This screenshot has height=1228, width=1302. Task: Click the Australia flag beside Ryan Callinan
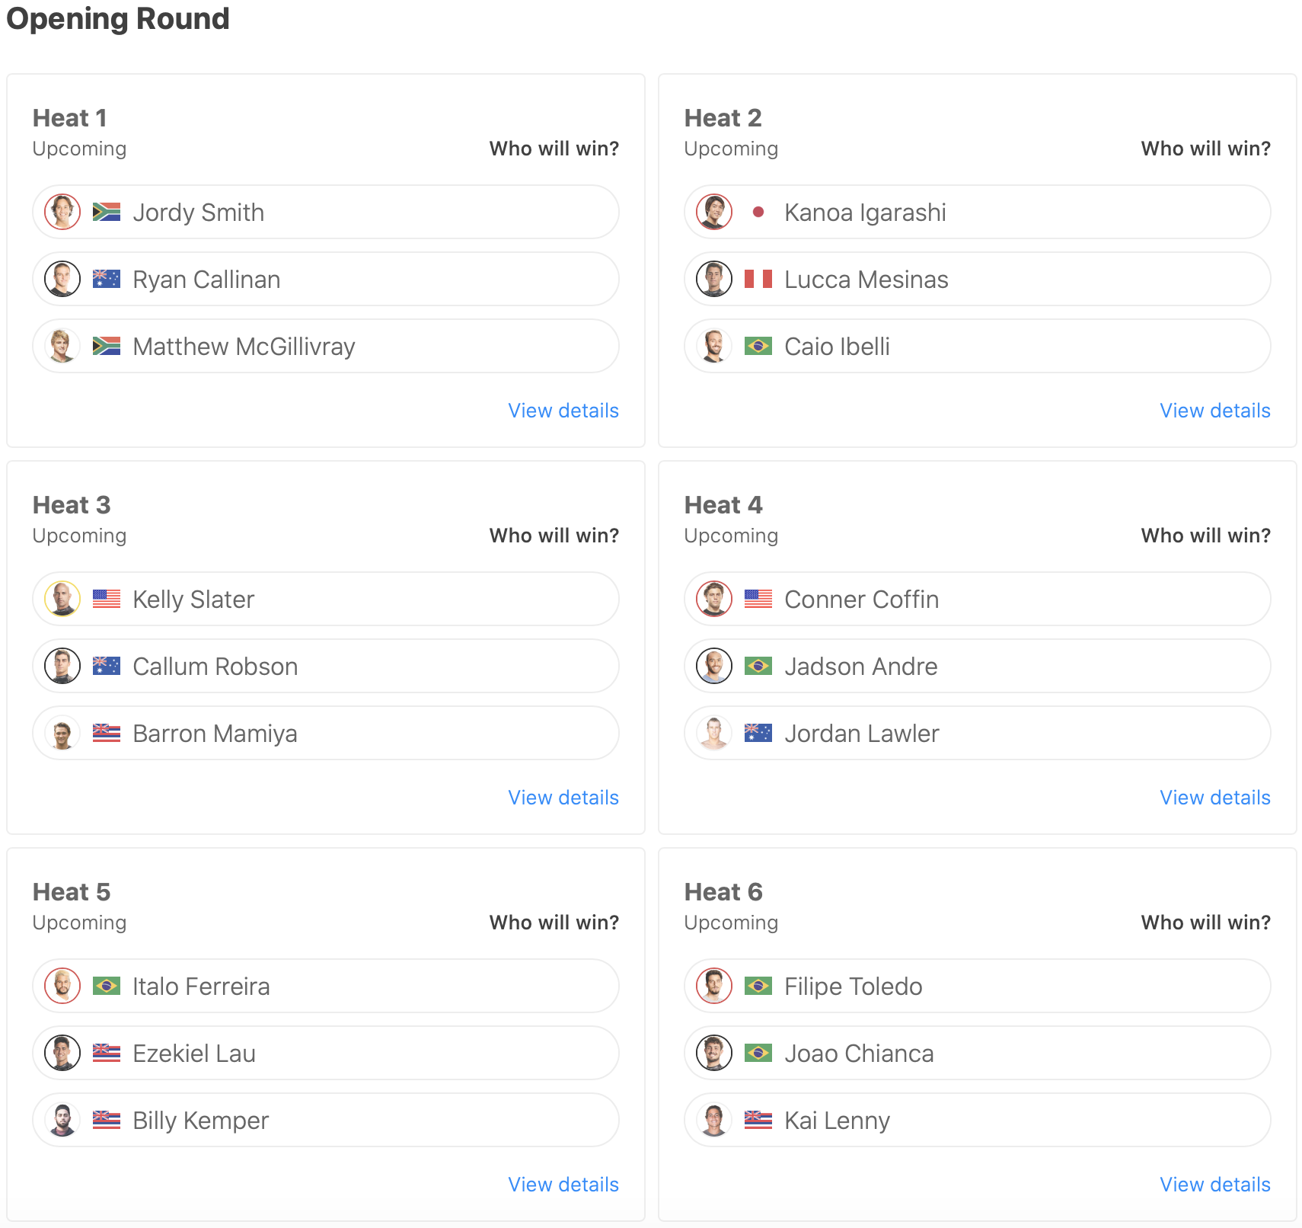pyautogui.click(x=106, y=279)
